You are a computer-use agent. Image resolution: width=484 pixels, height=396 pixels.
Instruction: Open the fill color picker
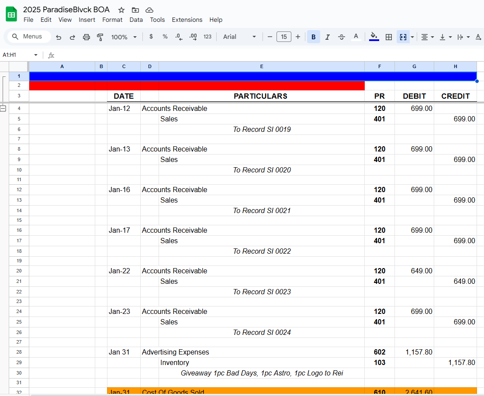(374, 37)
